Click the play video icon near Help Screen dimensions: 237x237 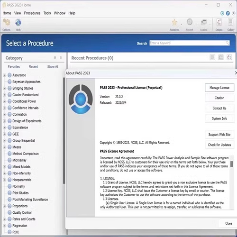pos(222,13)
